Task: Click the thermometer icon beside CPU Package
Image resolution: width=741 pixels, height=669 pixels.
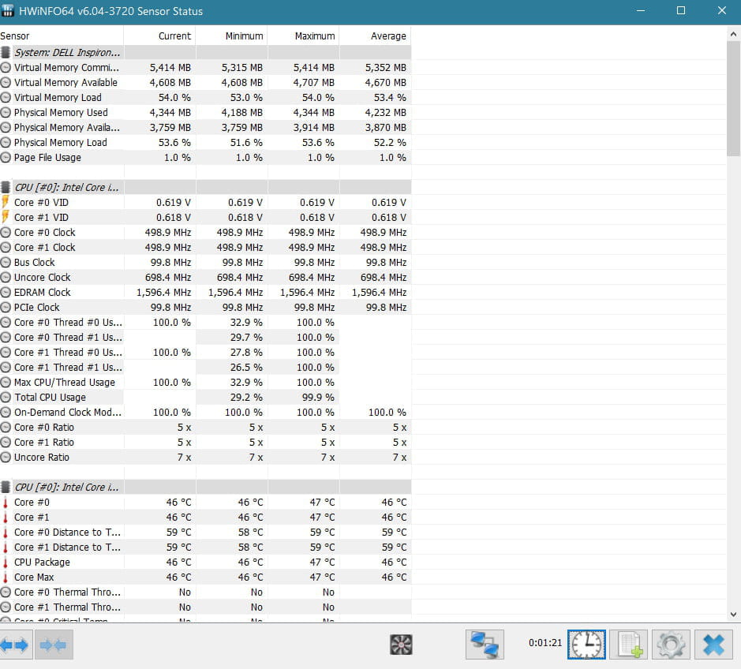Action: click(x=6, y=562)
